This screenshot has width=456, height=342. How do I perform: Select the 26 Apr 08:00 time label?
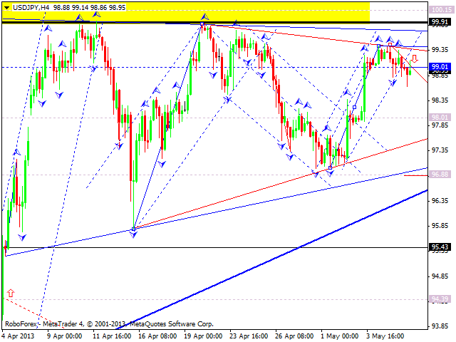(294, 336)
